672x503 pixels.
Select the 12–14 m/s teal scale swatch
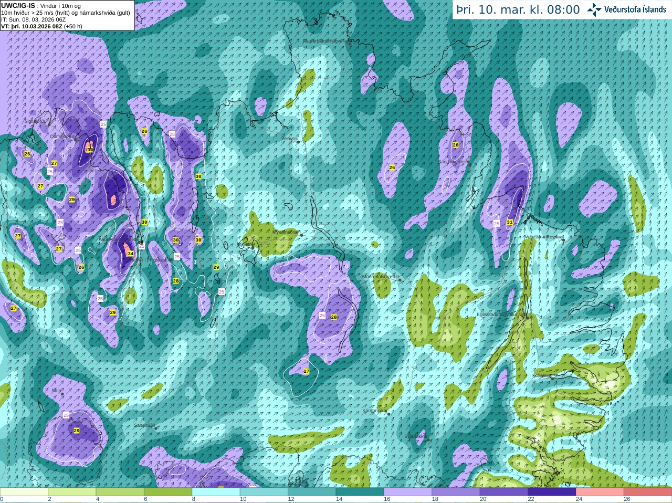pyautogui.click(x=312, y=492)
